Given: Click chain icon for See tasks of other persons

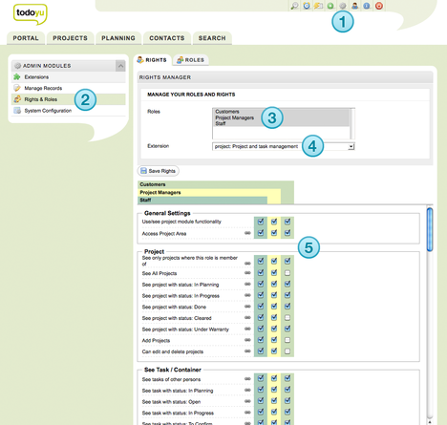Looking at the screenshot, I should (247, 378).
